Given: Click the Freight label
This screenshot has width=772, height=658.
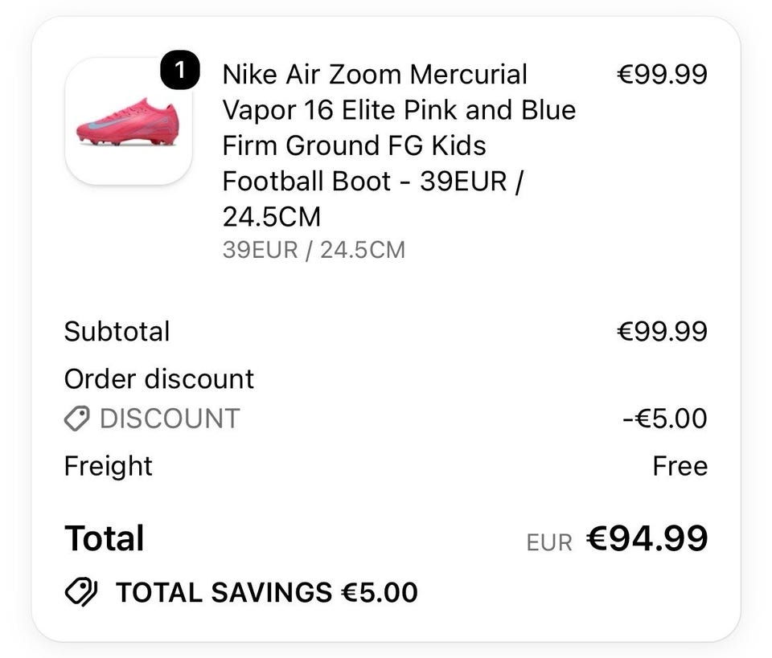Looking at the screenshot, I should (x=109, y=466).
